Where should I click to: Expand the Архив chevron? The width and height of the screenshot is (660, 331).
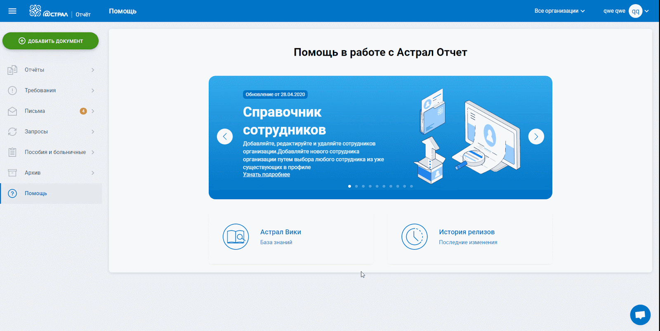(93, 173)
